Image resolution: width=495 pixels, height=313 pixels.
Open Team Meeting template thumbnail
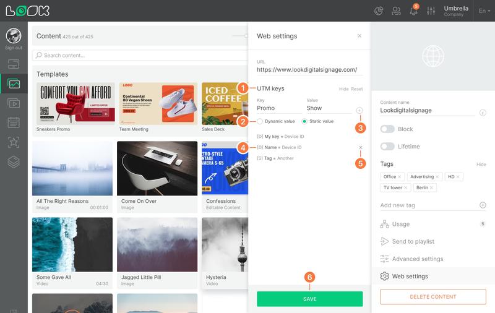pyautogui.click(x=158, y=104)
